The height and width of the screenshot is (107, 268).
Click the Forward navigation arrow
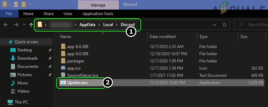(x=16, y=25)
